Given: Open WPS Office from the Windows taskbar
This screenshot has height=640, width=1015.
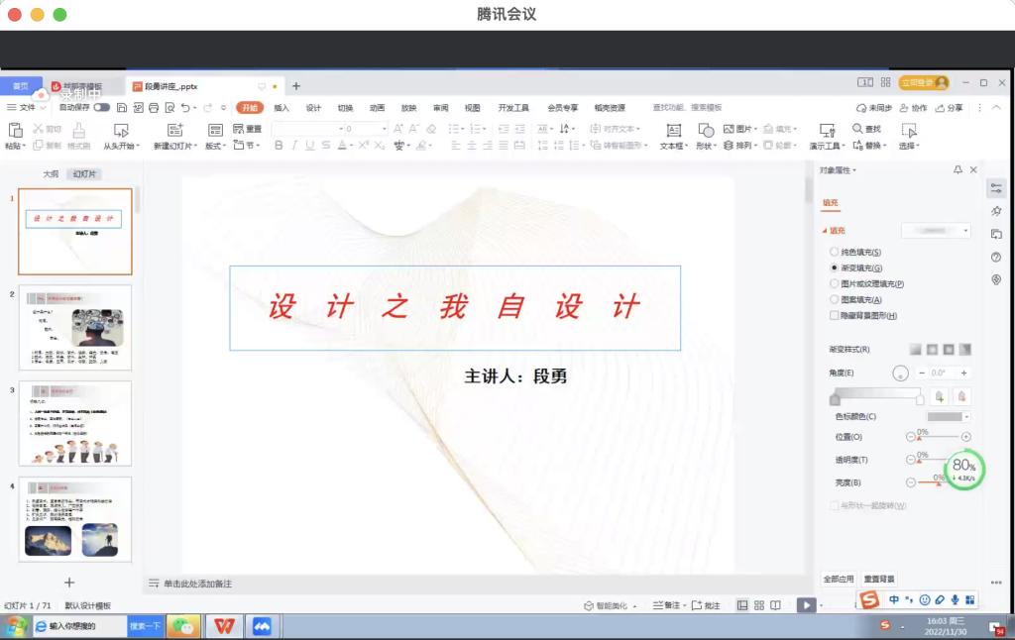Looking at the screenshot, I should (225, 626).
